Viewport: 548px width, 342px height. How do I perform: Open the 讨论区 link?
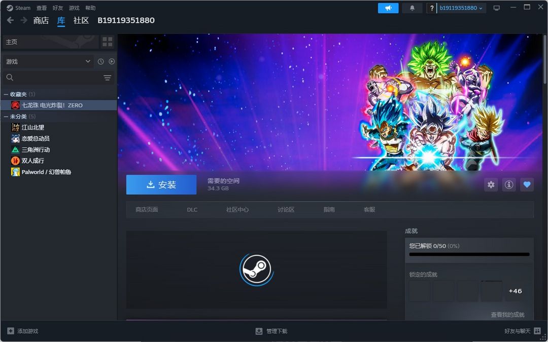tap(286, 210)
